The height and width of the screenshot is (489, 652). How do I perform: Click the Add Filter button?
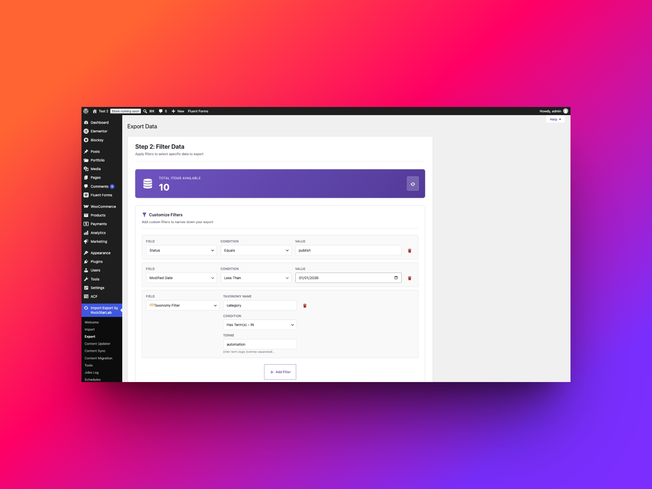click(x=280, y=372)
